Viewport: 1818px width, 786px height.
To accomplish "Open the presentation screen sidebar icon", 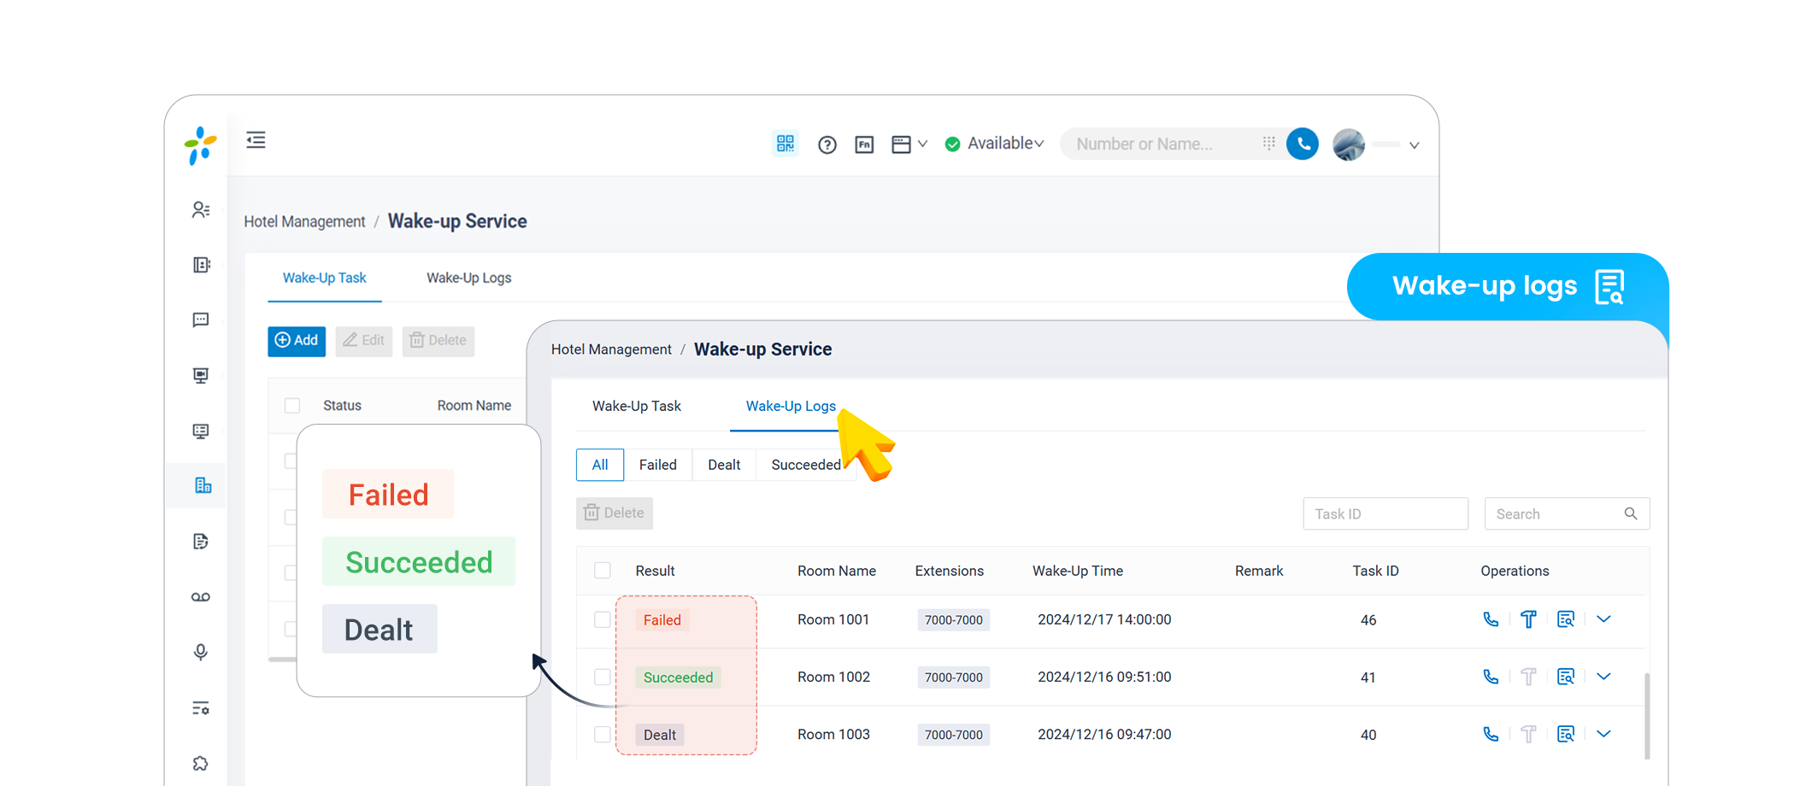I will [x=201, y=376].
